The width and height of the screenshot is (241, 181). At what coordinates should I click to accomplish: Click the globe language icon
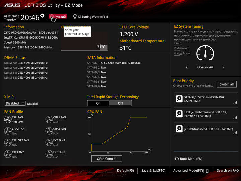coord(52,16)
